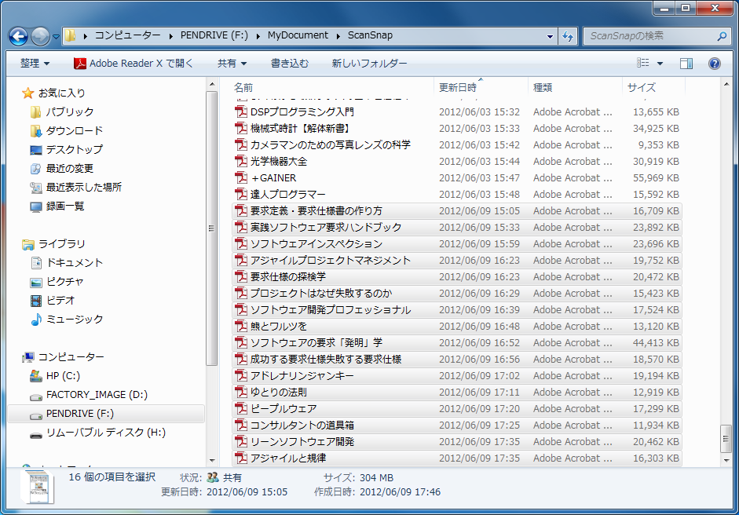Screen dimensions: 739x515
Task: Open リムーバブル ディスク (H:)
Action: 106,432
